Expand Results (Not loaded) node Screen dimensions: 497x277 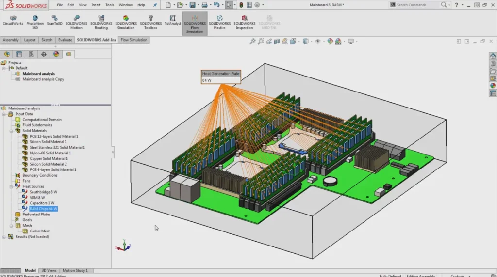[x=4, y=237]
